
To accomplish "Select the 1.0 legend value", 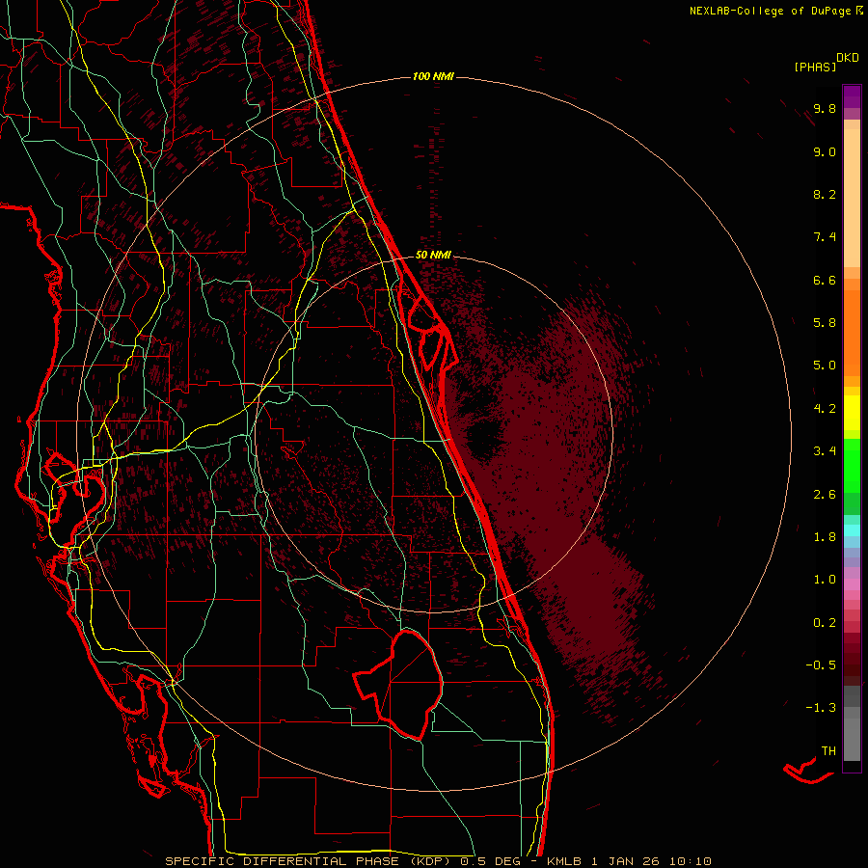I will [825, 581].
